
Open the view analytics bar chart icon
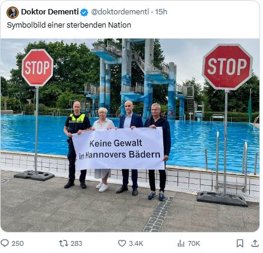(x=181, y=243)
